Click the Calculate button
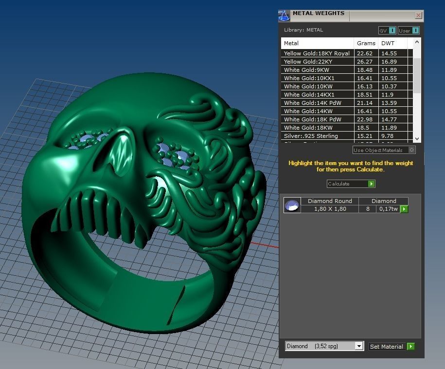Image resolution: width=445 pixels, height=369 pixels. click(351, 184)
